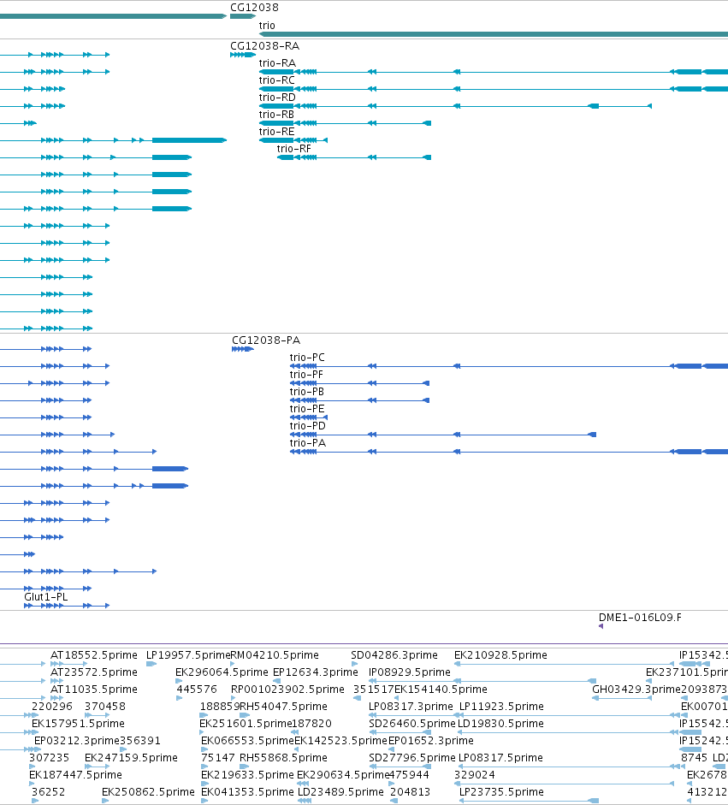Click the EK210928.5prime EST label
Screen dimensions: 728x805
tap(500, 655)
